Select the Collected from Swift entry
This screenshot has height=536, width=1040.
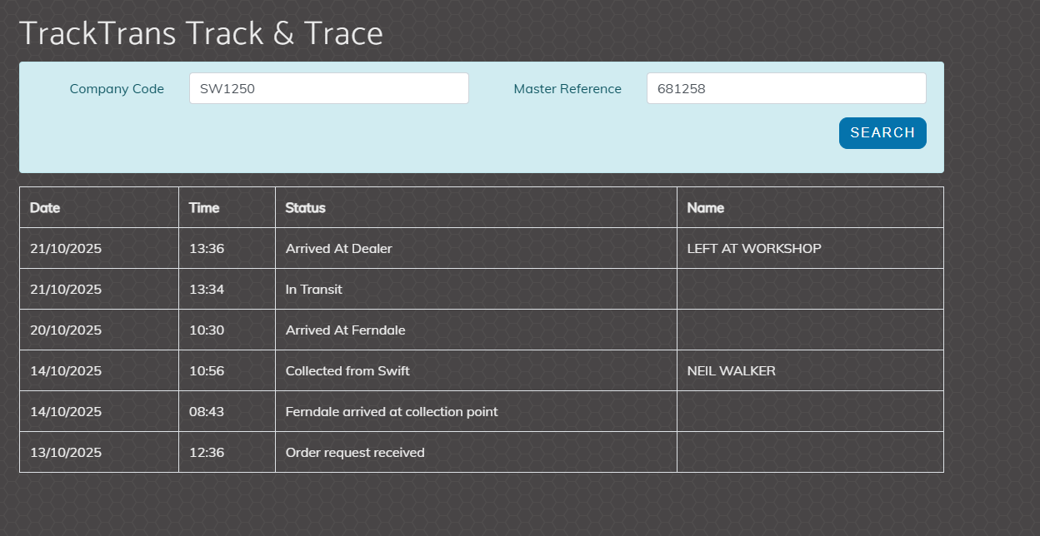pos(347,371)
